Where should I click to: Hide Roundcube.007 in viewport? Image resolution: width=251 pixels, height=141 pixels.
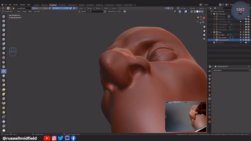(x=243, y=40)
